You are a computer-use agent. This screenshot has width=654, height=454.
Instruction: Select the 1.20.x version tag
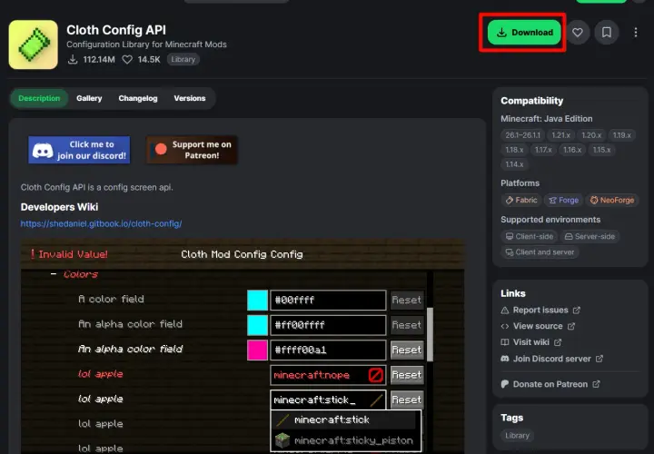pyautogui.click(x=591, y=135)
